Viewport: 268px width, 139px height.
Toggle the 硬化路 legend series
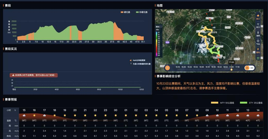pos(126,12)
